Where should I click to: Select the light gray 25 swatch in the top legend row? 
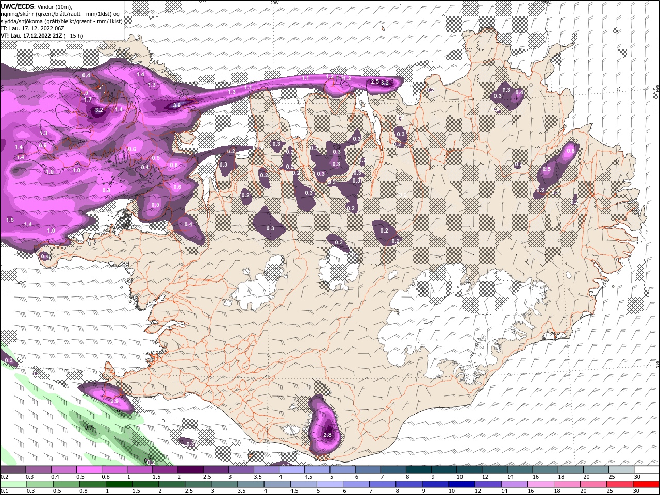pyautogui.click(x=621, y=470)
